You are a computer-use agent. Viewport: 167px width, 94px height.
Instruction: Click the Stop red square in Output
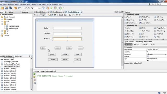(35, 80)
